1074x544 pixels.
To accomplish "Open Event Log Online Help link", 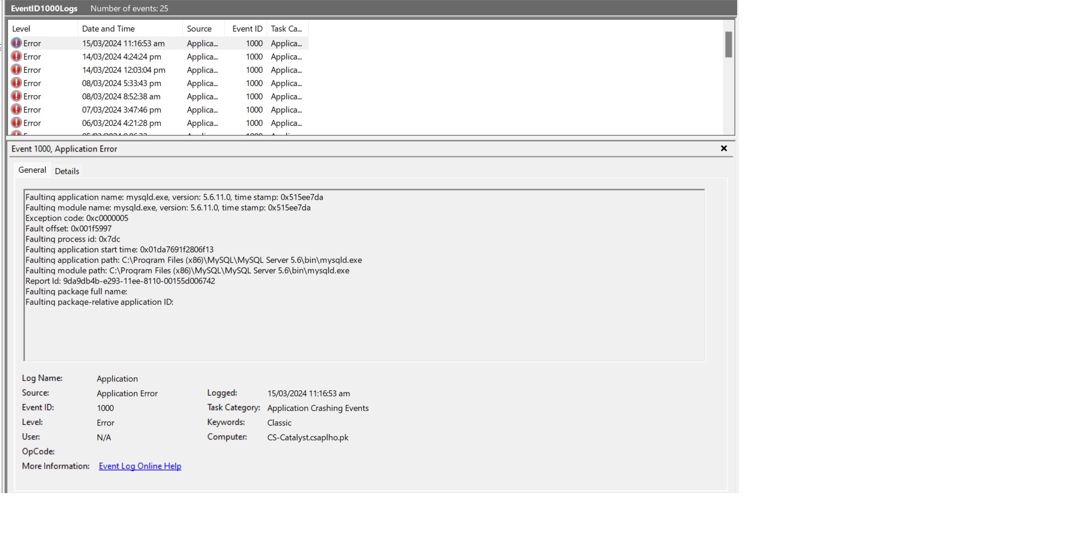I will click(x=140, y=466).
